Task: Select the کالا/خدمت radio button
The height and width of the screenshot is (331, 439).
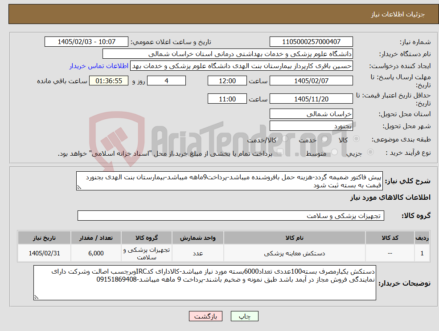Action: click(285, 139)
